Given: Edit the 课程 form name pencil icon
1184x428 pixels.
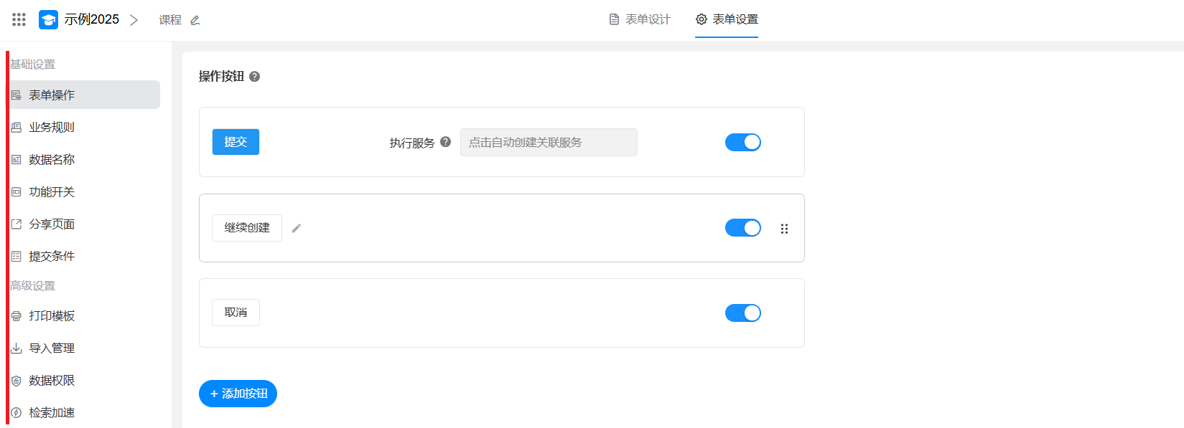Looking at the screenshot, I should click(x=195, y=20).
